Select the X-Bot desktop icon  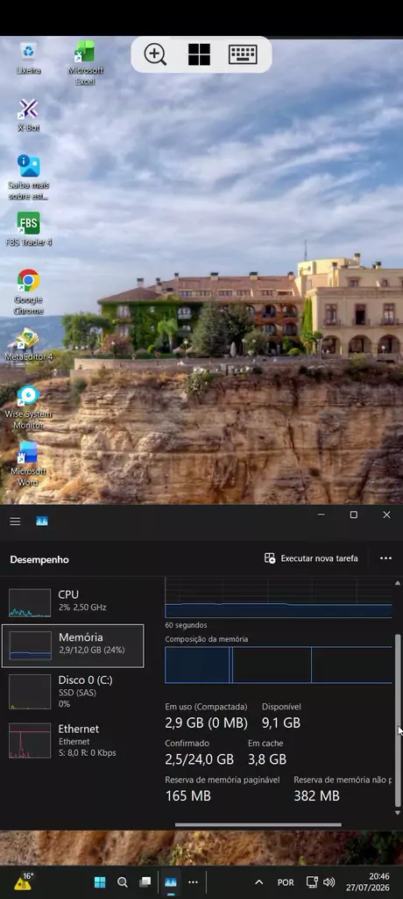pos(28,115)
